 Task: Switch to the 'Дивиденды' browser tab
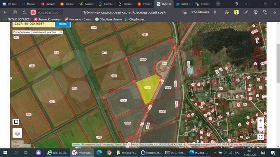pyautogui.click(x=48, y=3)
